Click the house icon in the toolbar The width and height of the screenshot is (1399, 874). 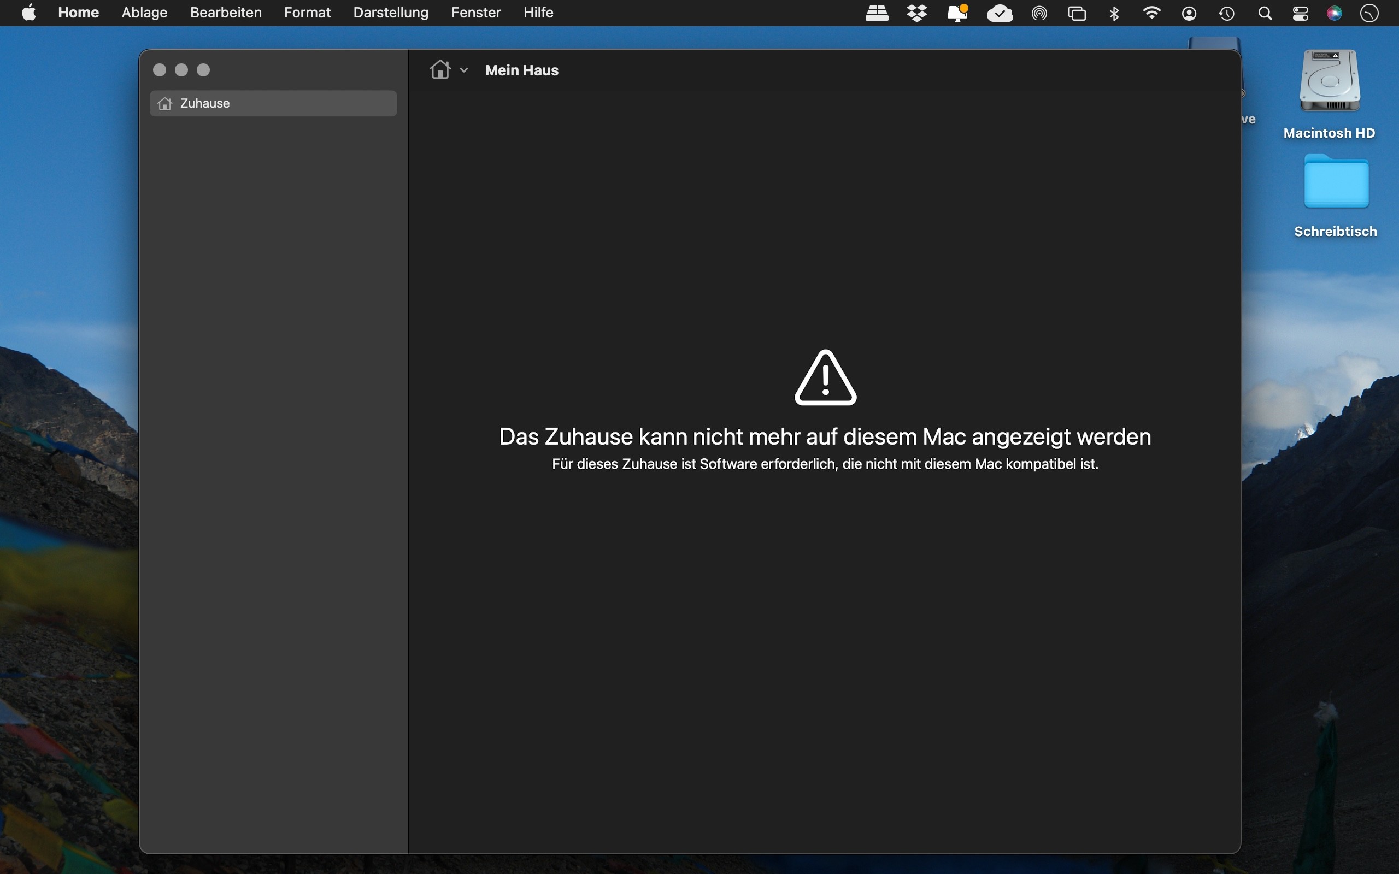(440, 70)
